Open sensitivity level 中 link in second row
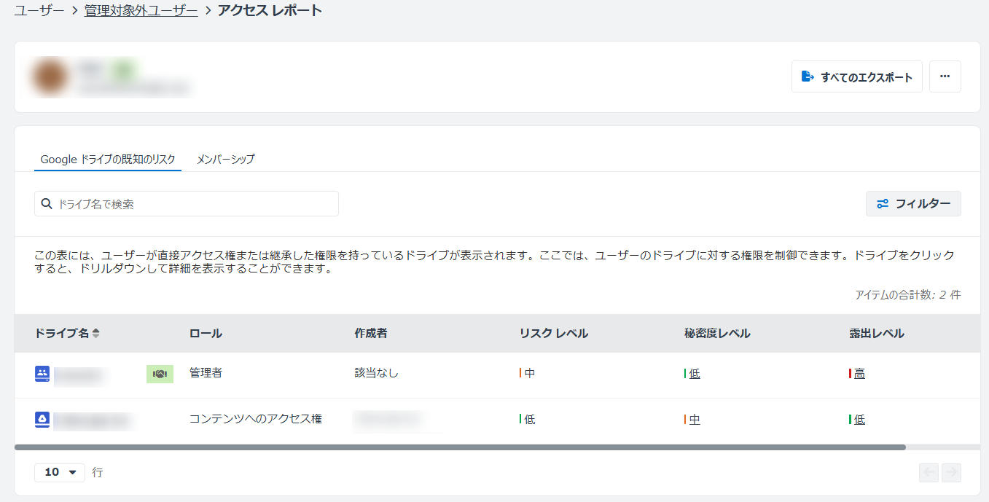 click(x=694, y=420)
